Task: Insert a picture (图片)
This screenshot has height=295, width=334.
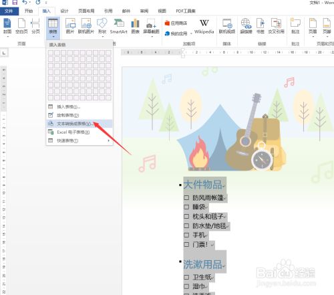Action: click(x=70, y=26)
